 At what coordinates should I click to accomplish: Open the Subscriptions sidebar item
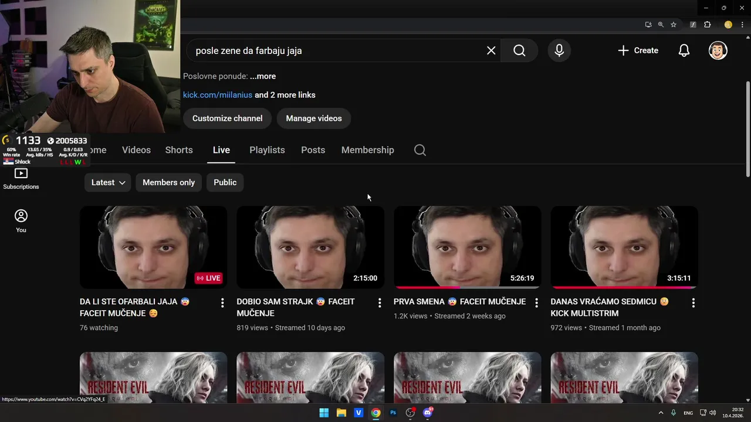21,179
